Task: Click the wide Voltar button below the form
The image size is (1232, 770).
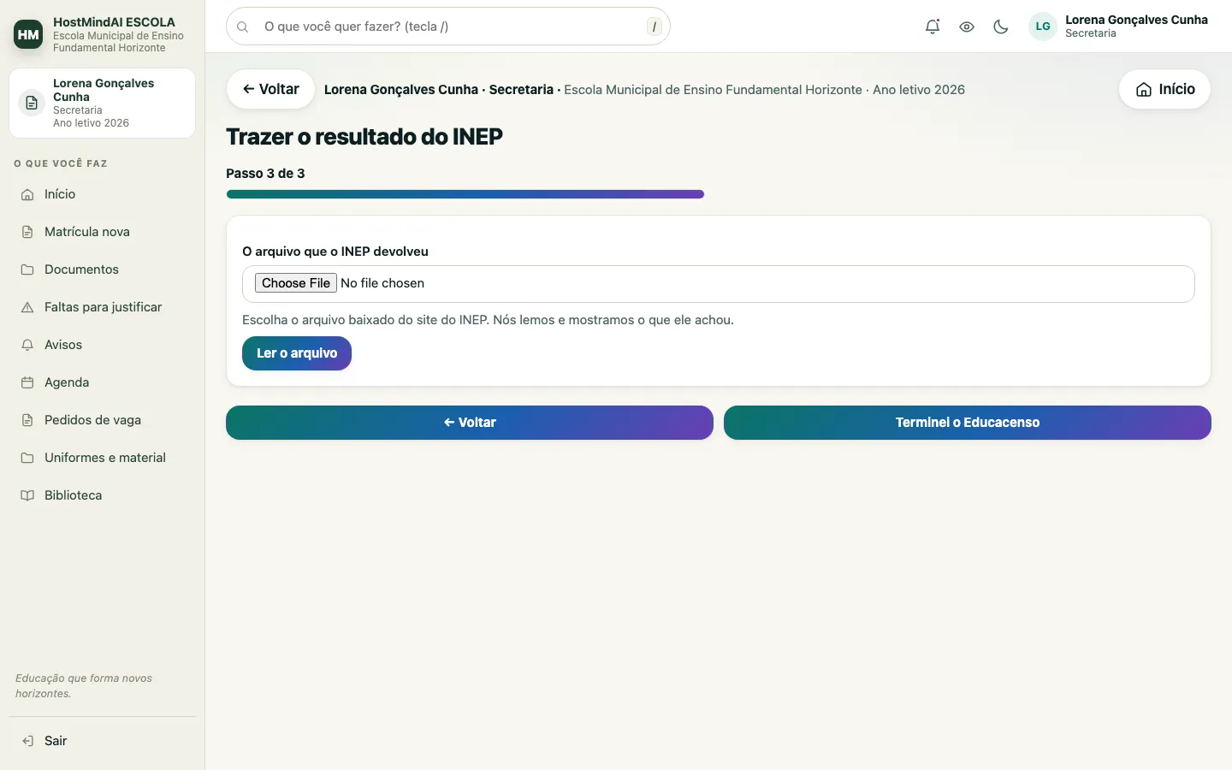Action: pyautogui.click(x=470, y=423)
